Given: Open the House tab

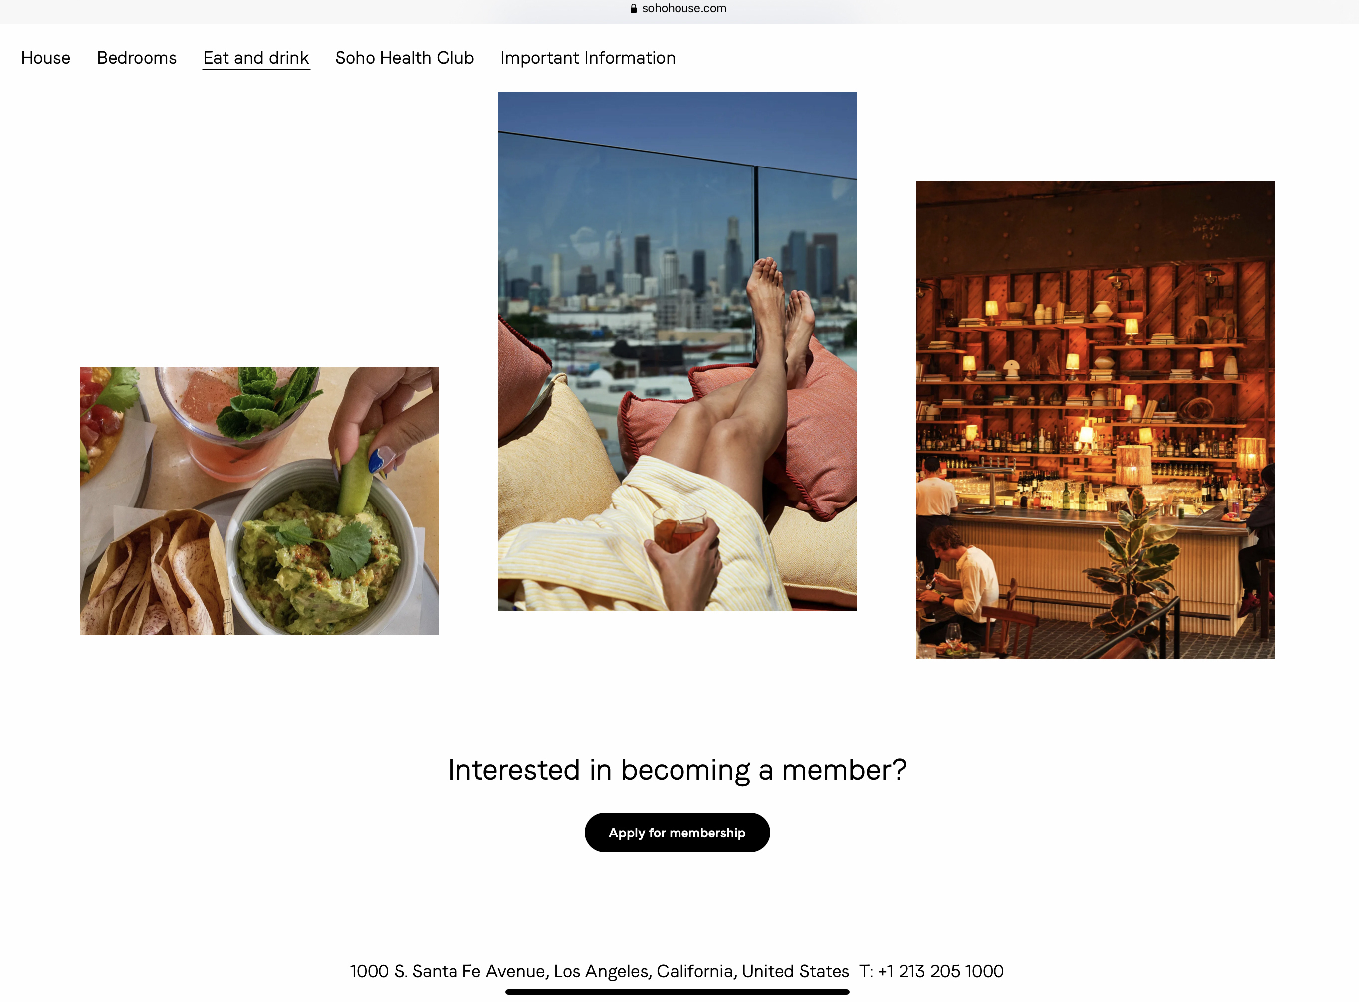Looking at the screenshot, I should (x=45, y=58).
